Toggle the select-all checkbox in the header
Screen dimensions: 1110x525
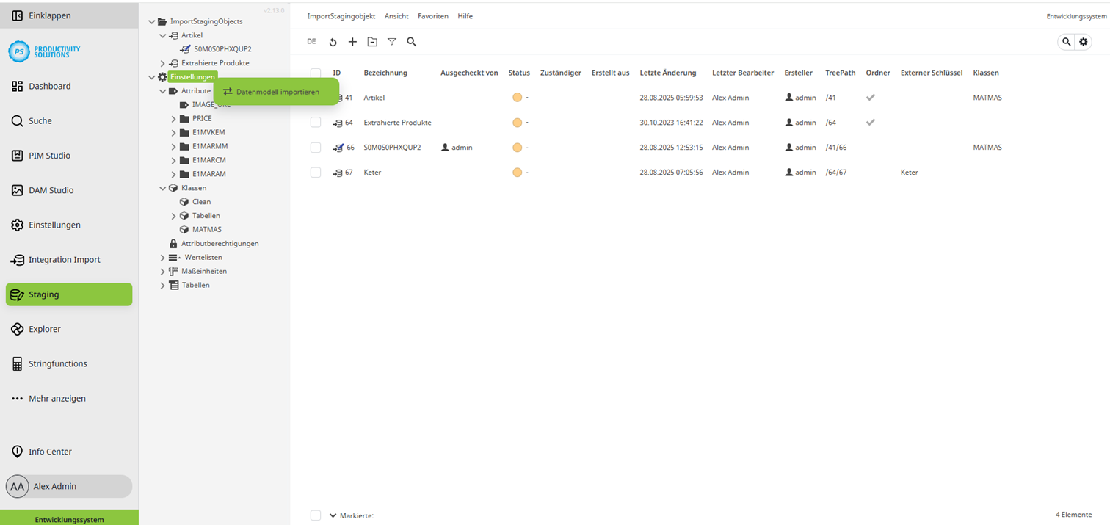point(316,73)
